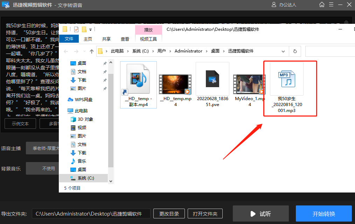Image resolution: width=355 pixels, height=224 pixels.
Task: Click 此电脑 in the address breadcrumb
Action: coord(117,51)
